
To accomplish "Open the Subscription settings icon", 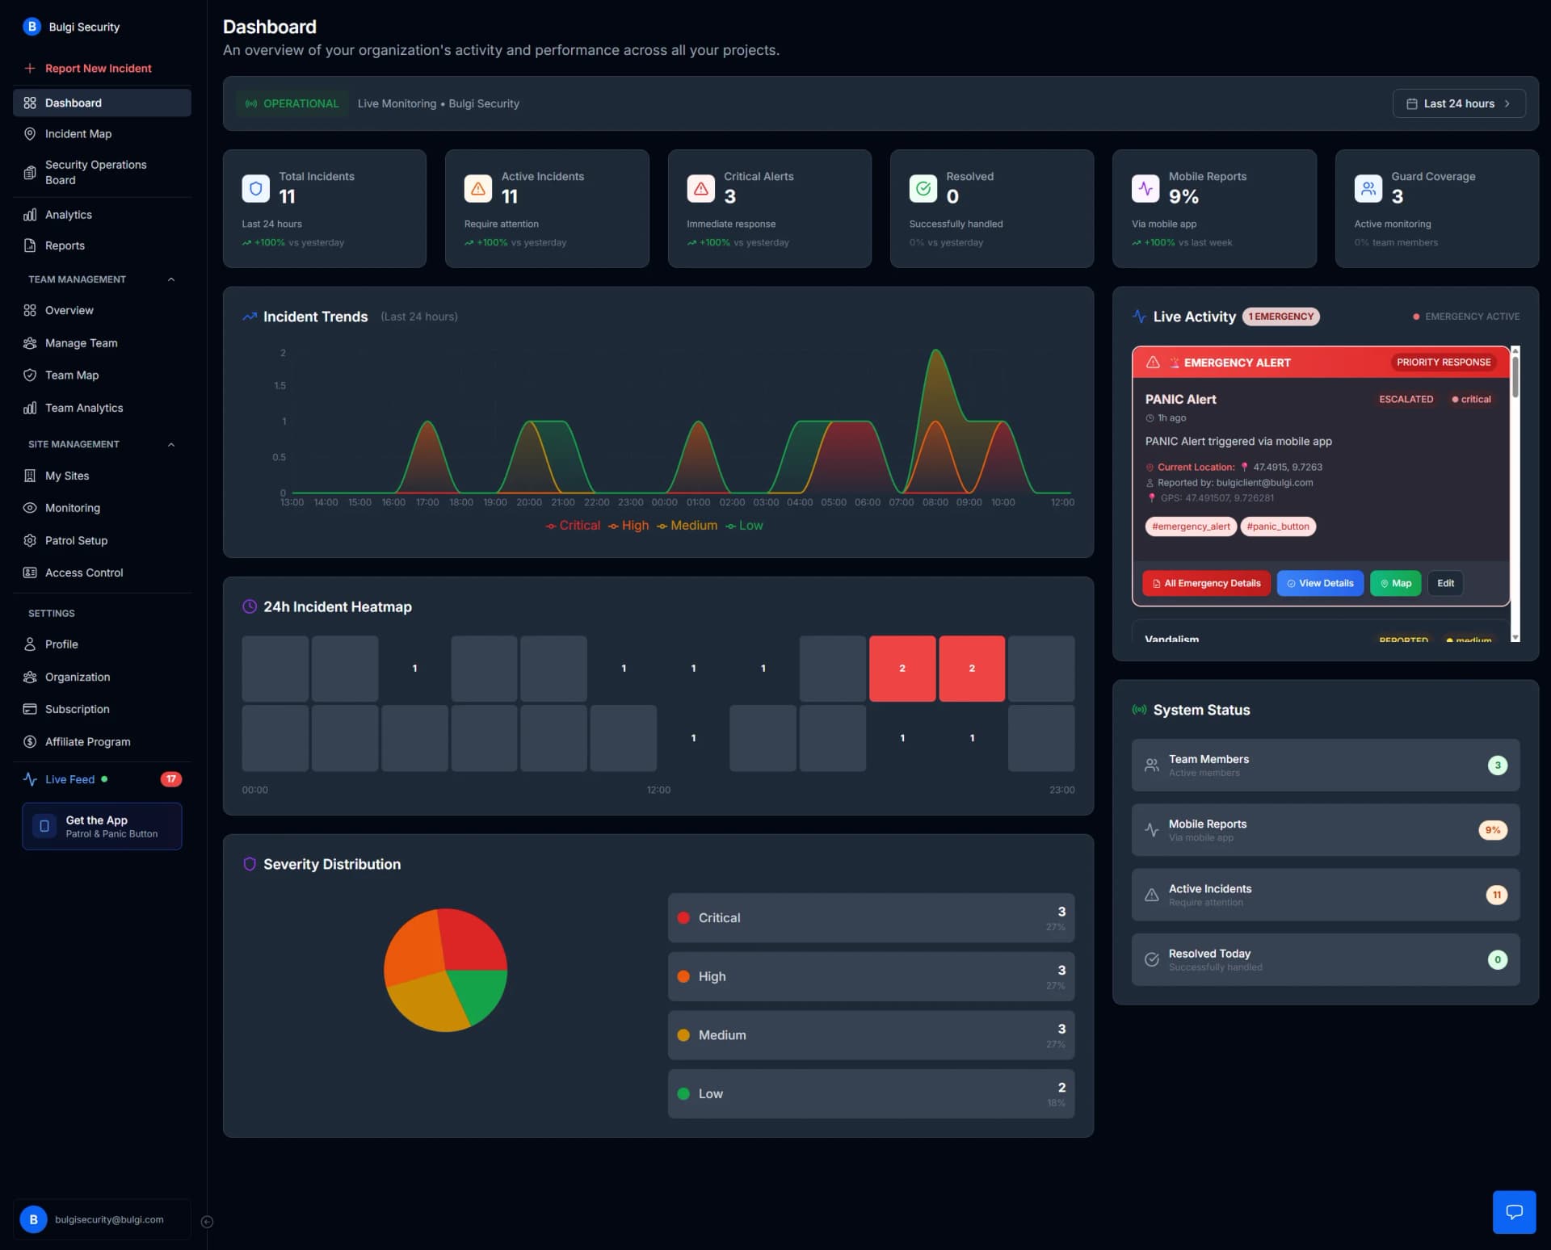I will [30, 708].
